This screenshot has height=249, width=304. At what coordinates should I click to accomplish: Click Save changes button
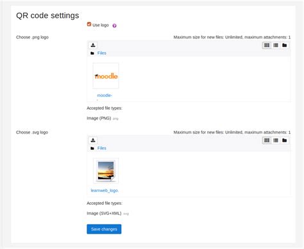pyautogui.click(x=104, y=229)
